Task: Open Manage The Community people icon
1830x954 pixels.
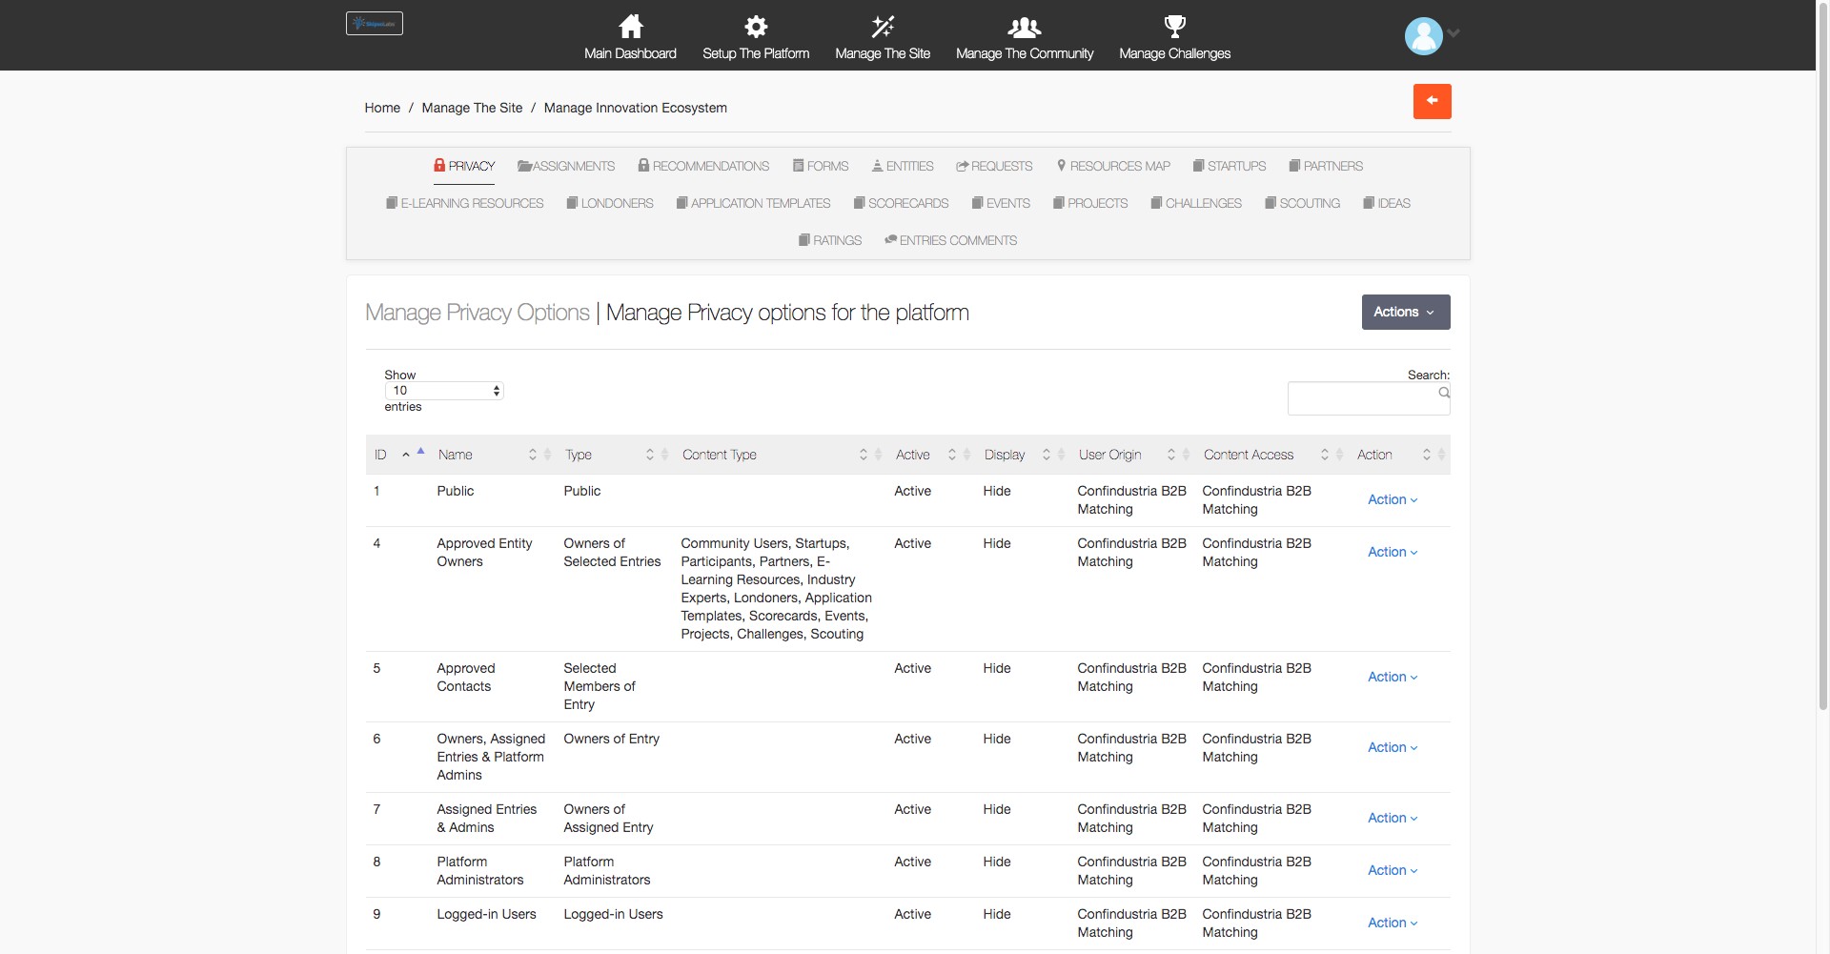Action: point(1025,26)
